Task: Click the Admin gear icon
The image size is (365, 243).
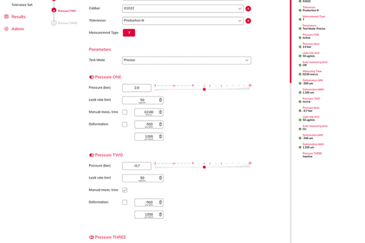Action: click(x=7, y=29)
